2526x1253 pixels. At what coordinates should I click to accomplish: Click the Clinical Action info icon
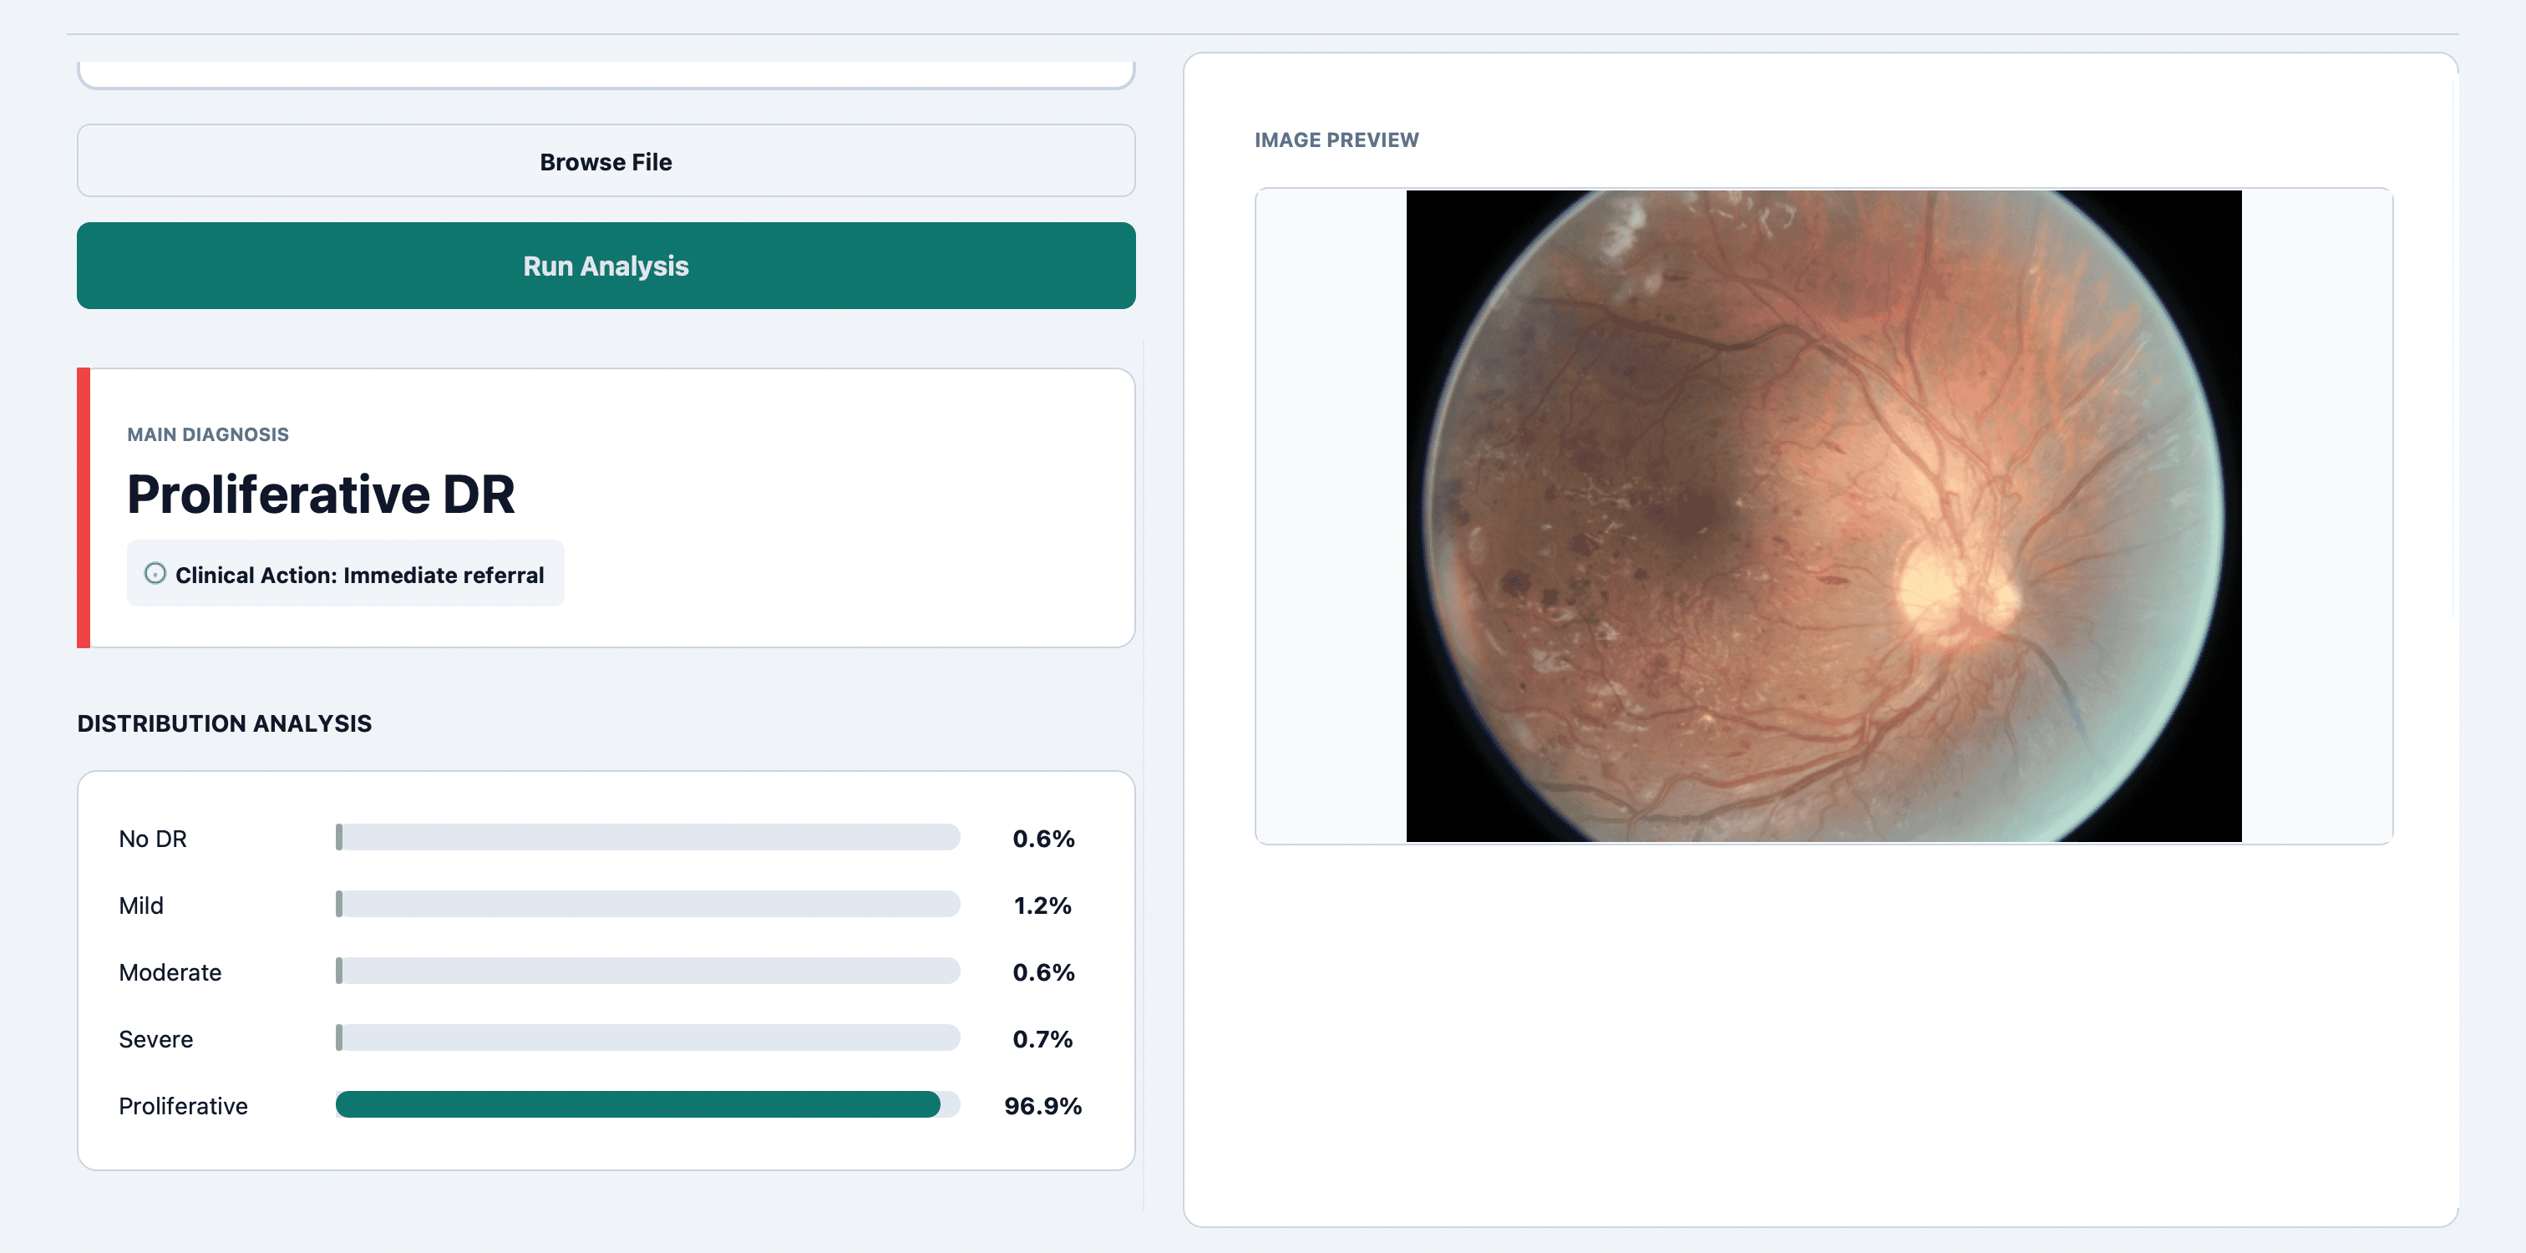coord(155,574)
